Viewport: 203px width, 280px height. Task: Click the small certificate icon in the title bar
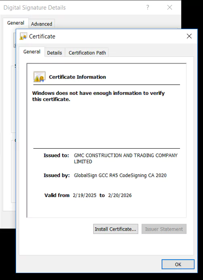tap(23, 36)
